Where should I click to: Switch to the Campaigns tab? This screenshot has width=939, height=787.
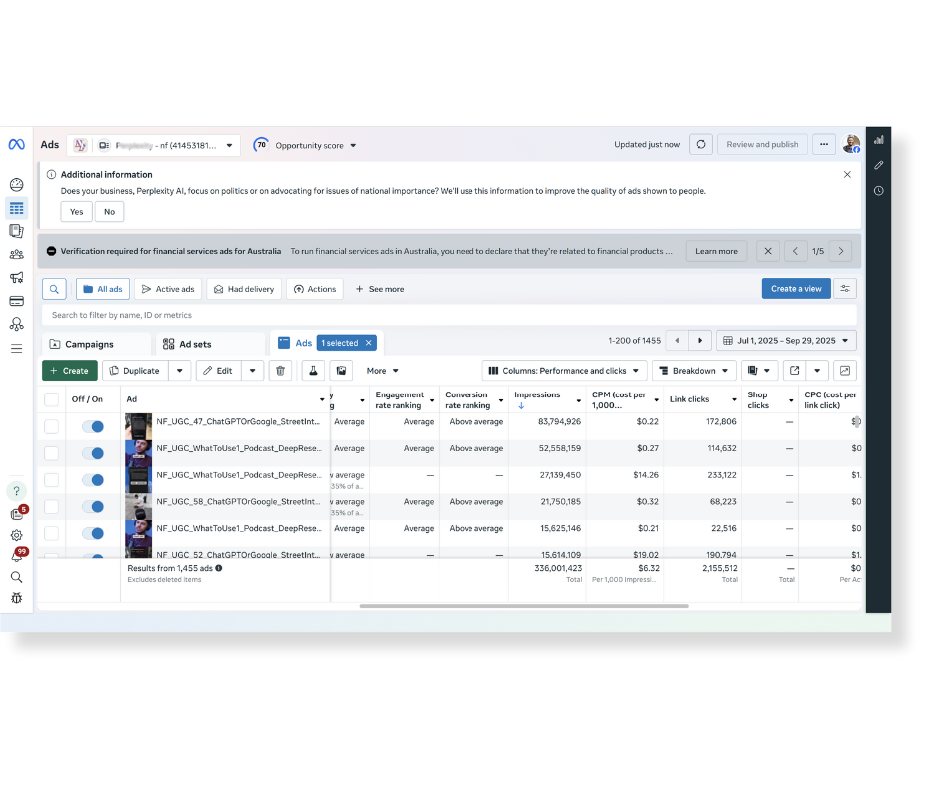(x=96, y=344)
